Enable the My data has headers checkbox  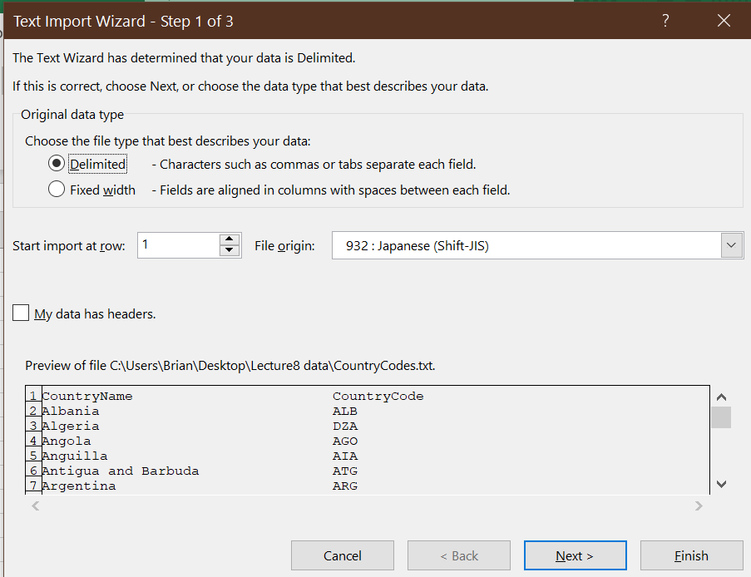[20, 313]
